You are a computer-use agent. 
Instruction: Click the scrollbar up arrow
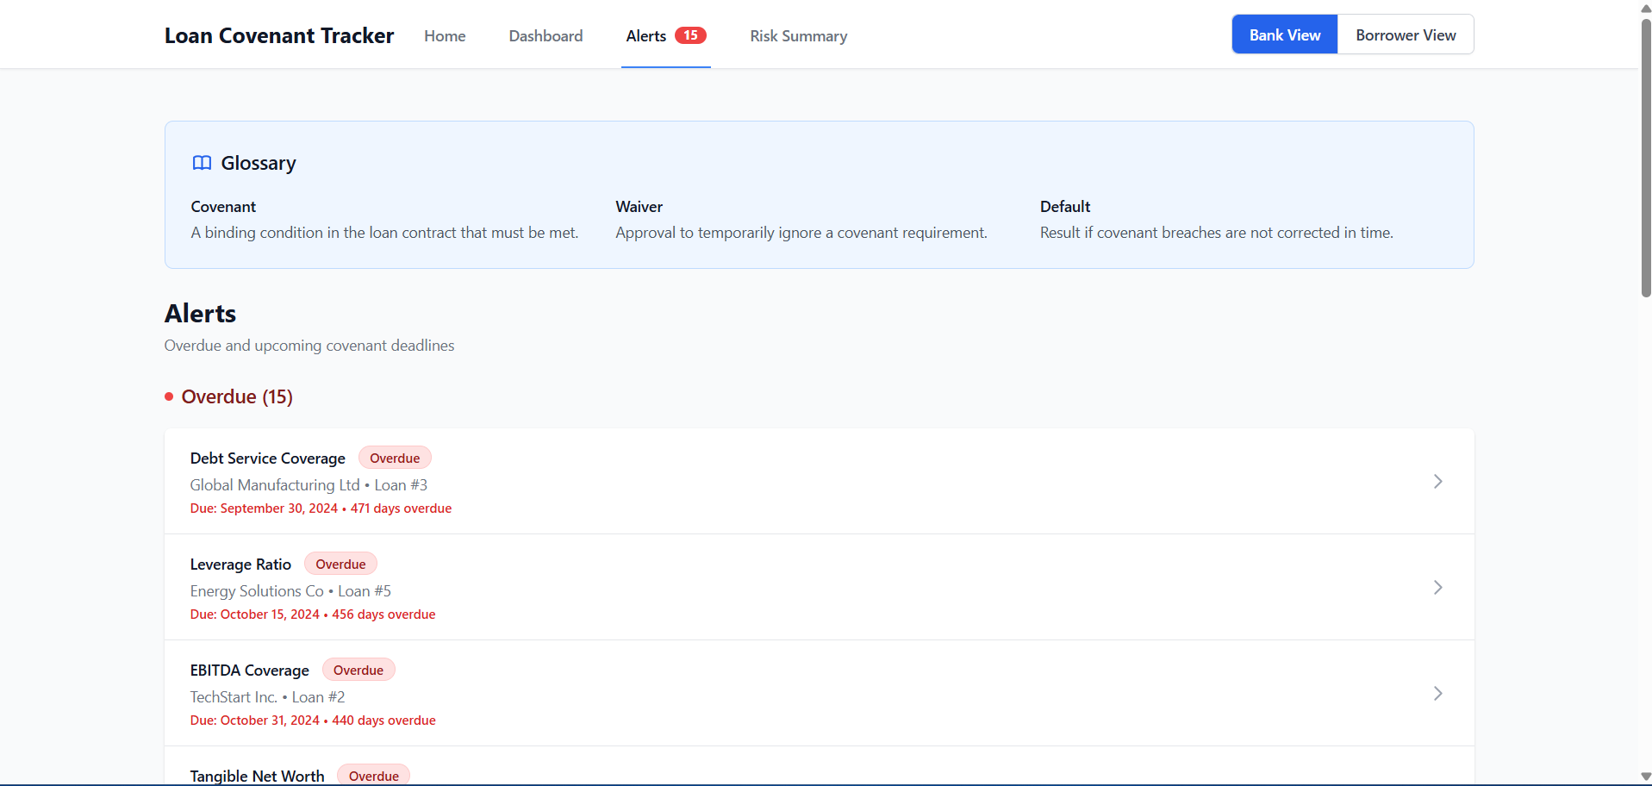1646,8
